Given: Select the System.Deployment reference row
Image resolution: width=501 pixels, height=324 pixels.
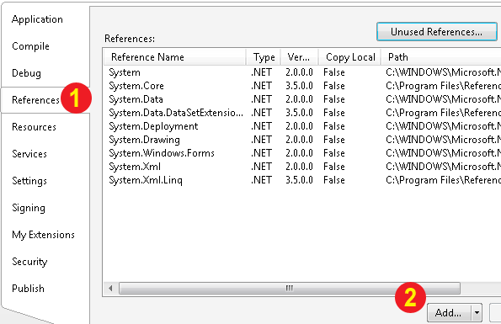Looking at the screenshot, I should coord(302,126).
